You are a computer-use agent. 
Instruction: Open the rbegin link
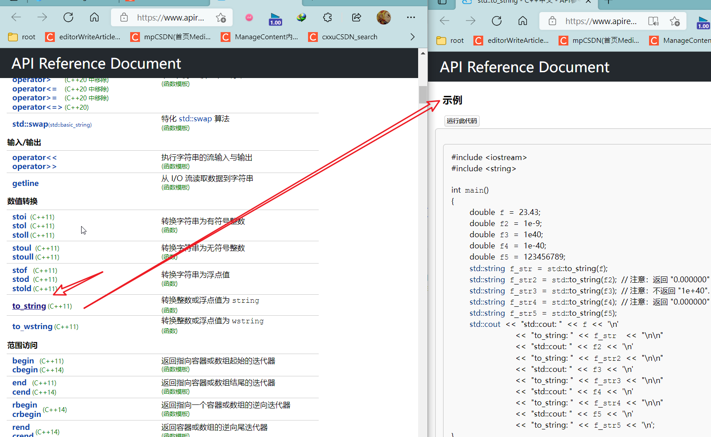tap(25, 405)
